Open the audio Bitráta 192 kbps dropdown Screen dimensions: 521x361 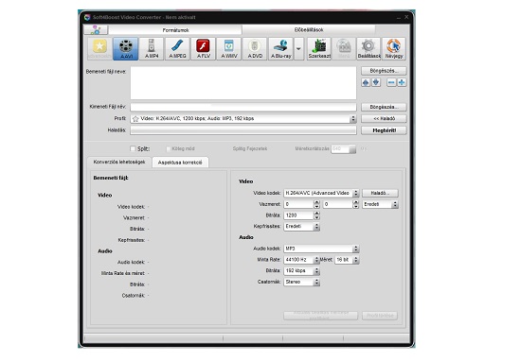pos(316,271)
